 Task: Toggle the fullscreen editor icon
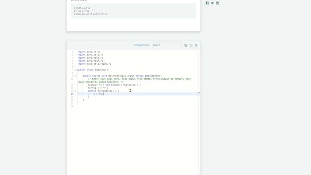(191, 45)
